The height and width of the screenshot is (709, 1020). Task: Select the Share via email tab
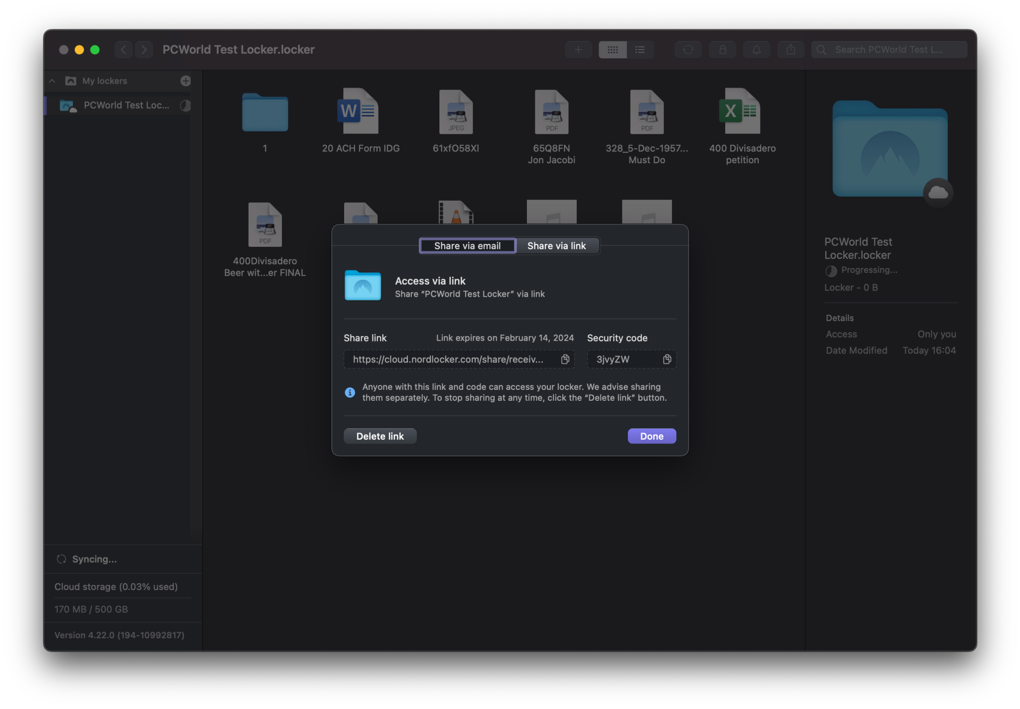[467, 246]
